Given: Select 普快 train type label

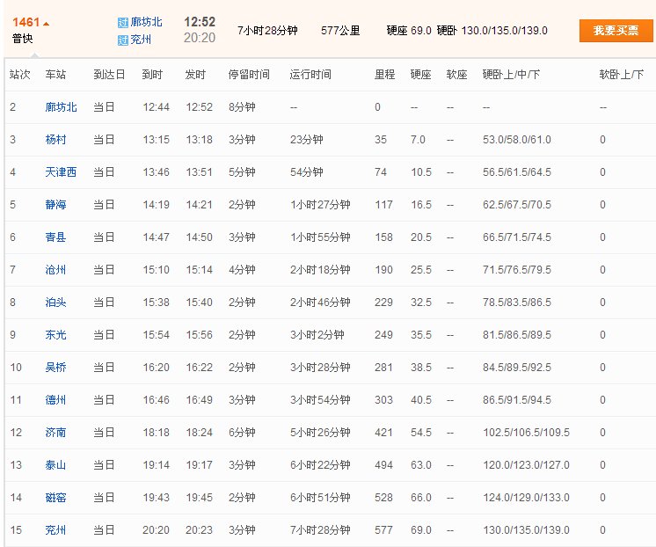Looking at the screenshot, I should 23,39.
